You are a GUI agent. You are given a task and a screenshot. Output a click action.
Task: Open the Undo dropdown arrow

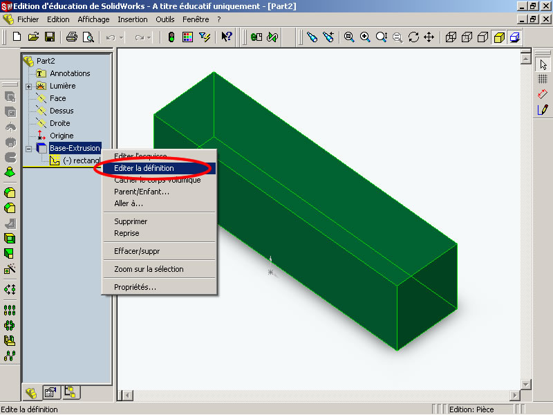(122, 37)
